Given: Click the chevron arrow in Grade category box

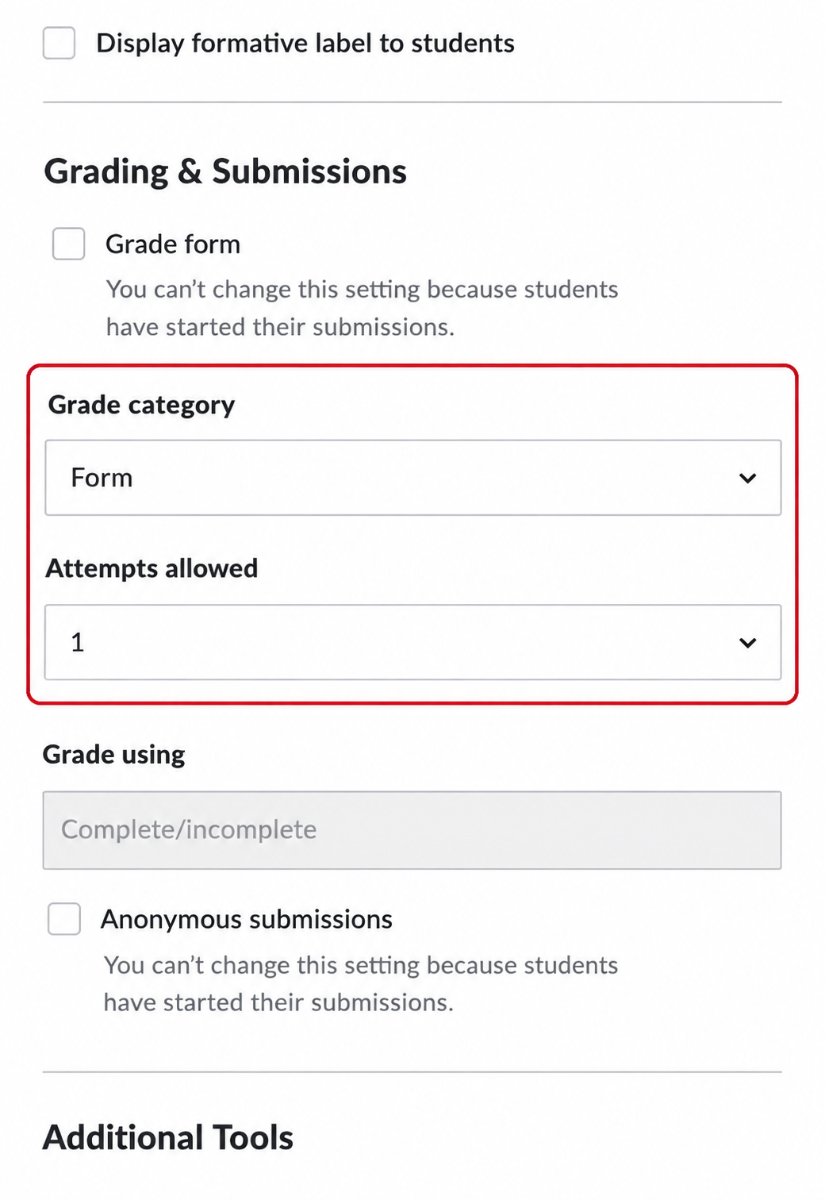Looking at the screenshot, I should point(747,478).
